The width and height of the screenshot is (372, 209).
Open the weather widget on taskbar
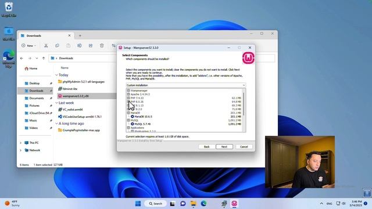click(12, 204)
